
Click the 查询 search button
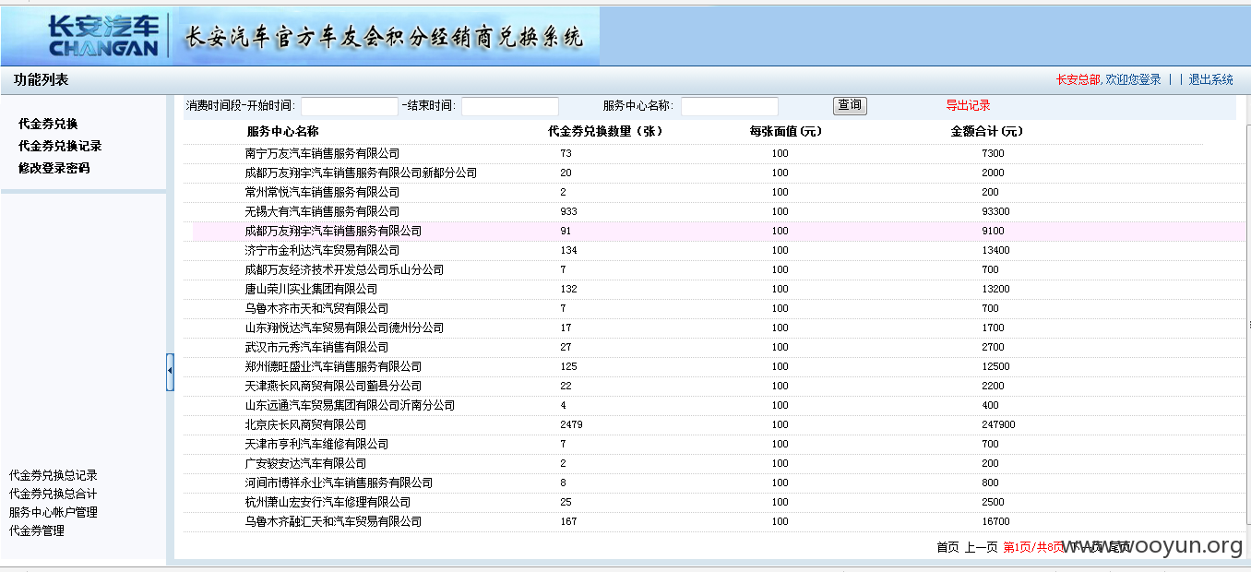pyautogui.click(x=850, y=105)
